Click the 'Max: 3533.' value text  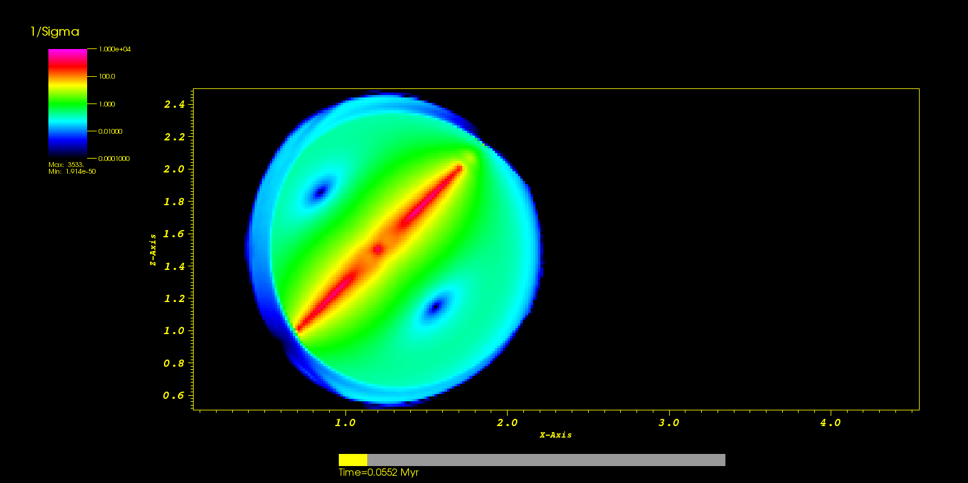pos(66,165)
